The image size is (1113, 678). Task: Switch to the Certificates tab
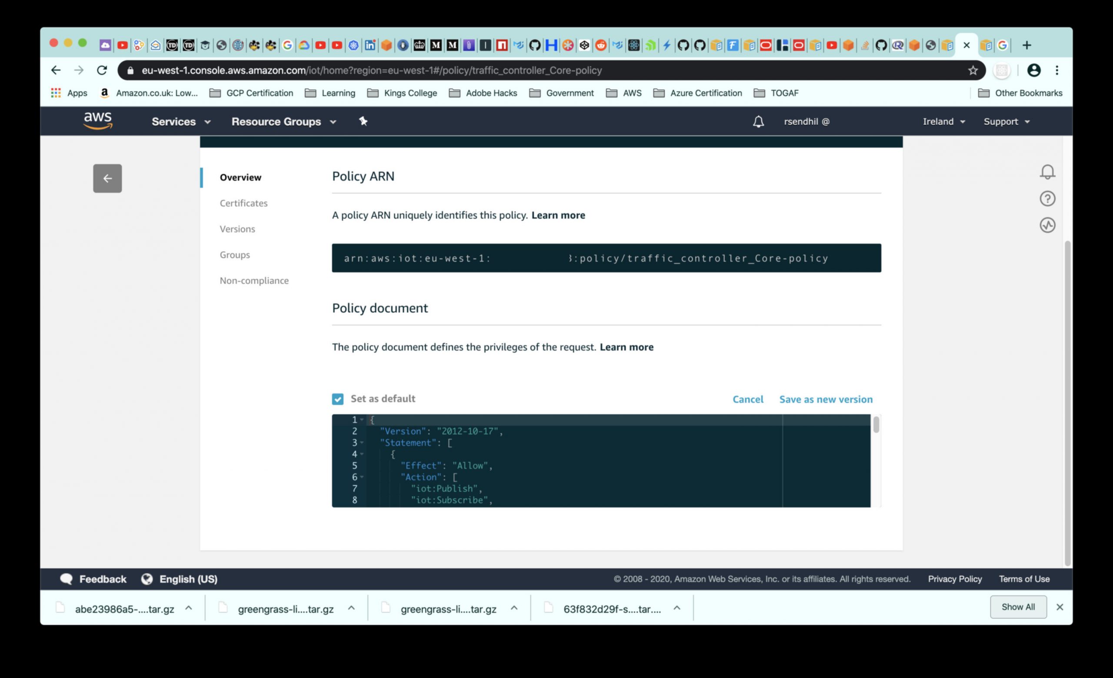point(243,203)
